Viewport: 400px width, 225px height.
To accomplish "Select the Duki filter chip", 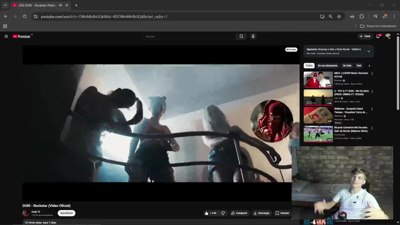I will (x=359, y=66).
